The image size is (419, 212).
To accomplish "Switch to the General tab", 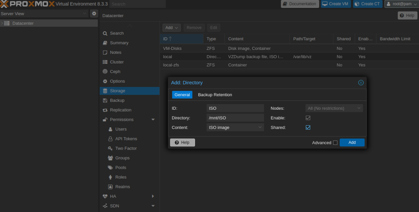I will (x=182, y=95).
